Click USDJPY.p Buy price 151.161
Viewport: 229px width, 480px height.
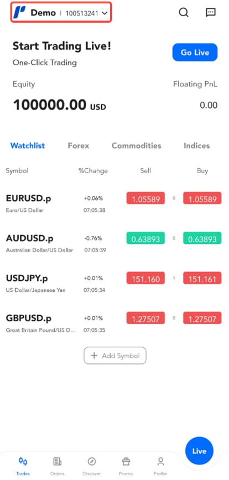click(x=202, y=278)
